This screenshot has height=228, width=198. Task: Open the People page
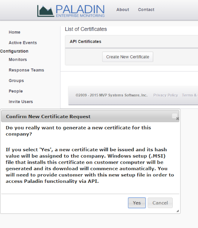[16, 91]
